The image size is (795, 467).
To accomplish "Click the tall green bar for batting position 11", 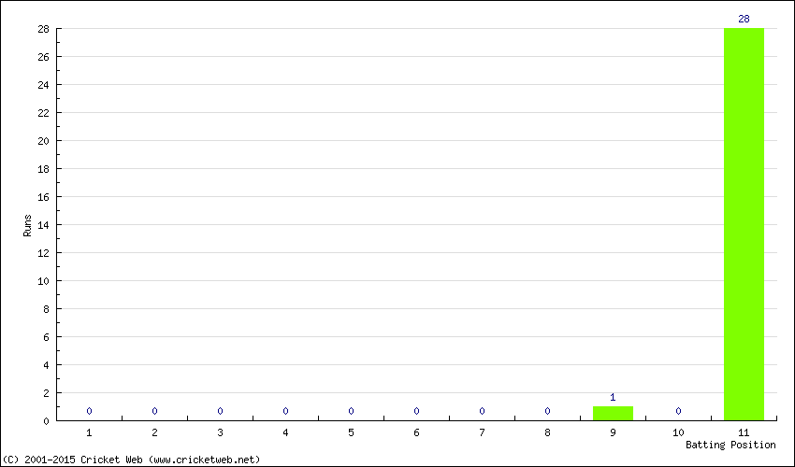I will coord(744,224).
